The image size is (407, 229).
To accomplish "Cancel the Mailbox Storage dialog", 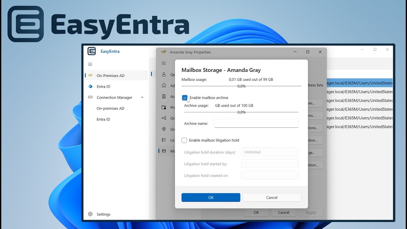I will pos(272,198).
